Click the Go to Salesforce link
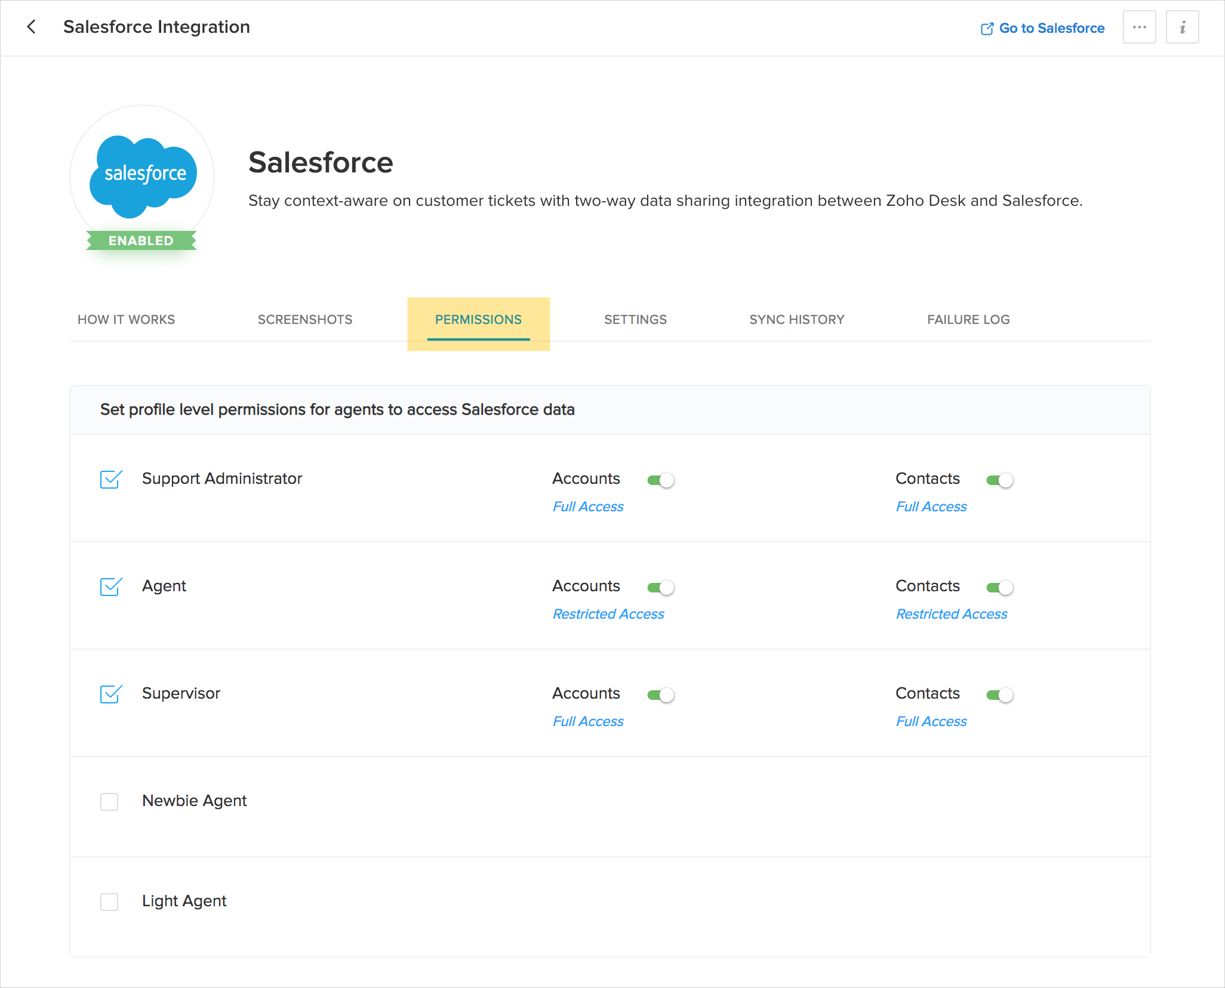The image size is (1225, 988). (x=1051, y=28)
